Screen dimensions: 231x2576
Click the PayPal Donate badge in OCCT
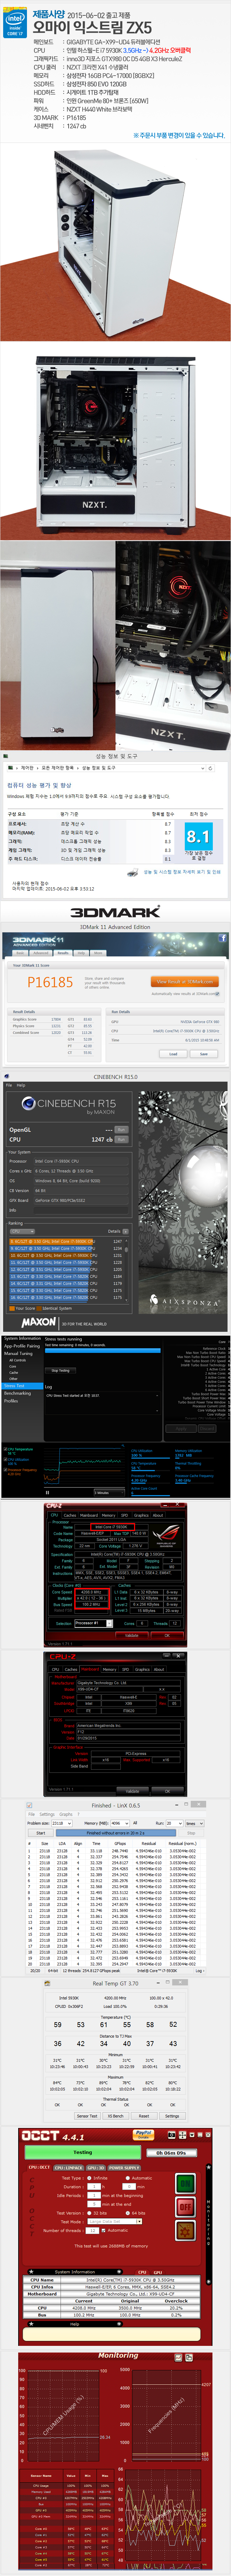[143, 2135]
